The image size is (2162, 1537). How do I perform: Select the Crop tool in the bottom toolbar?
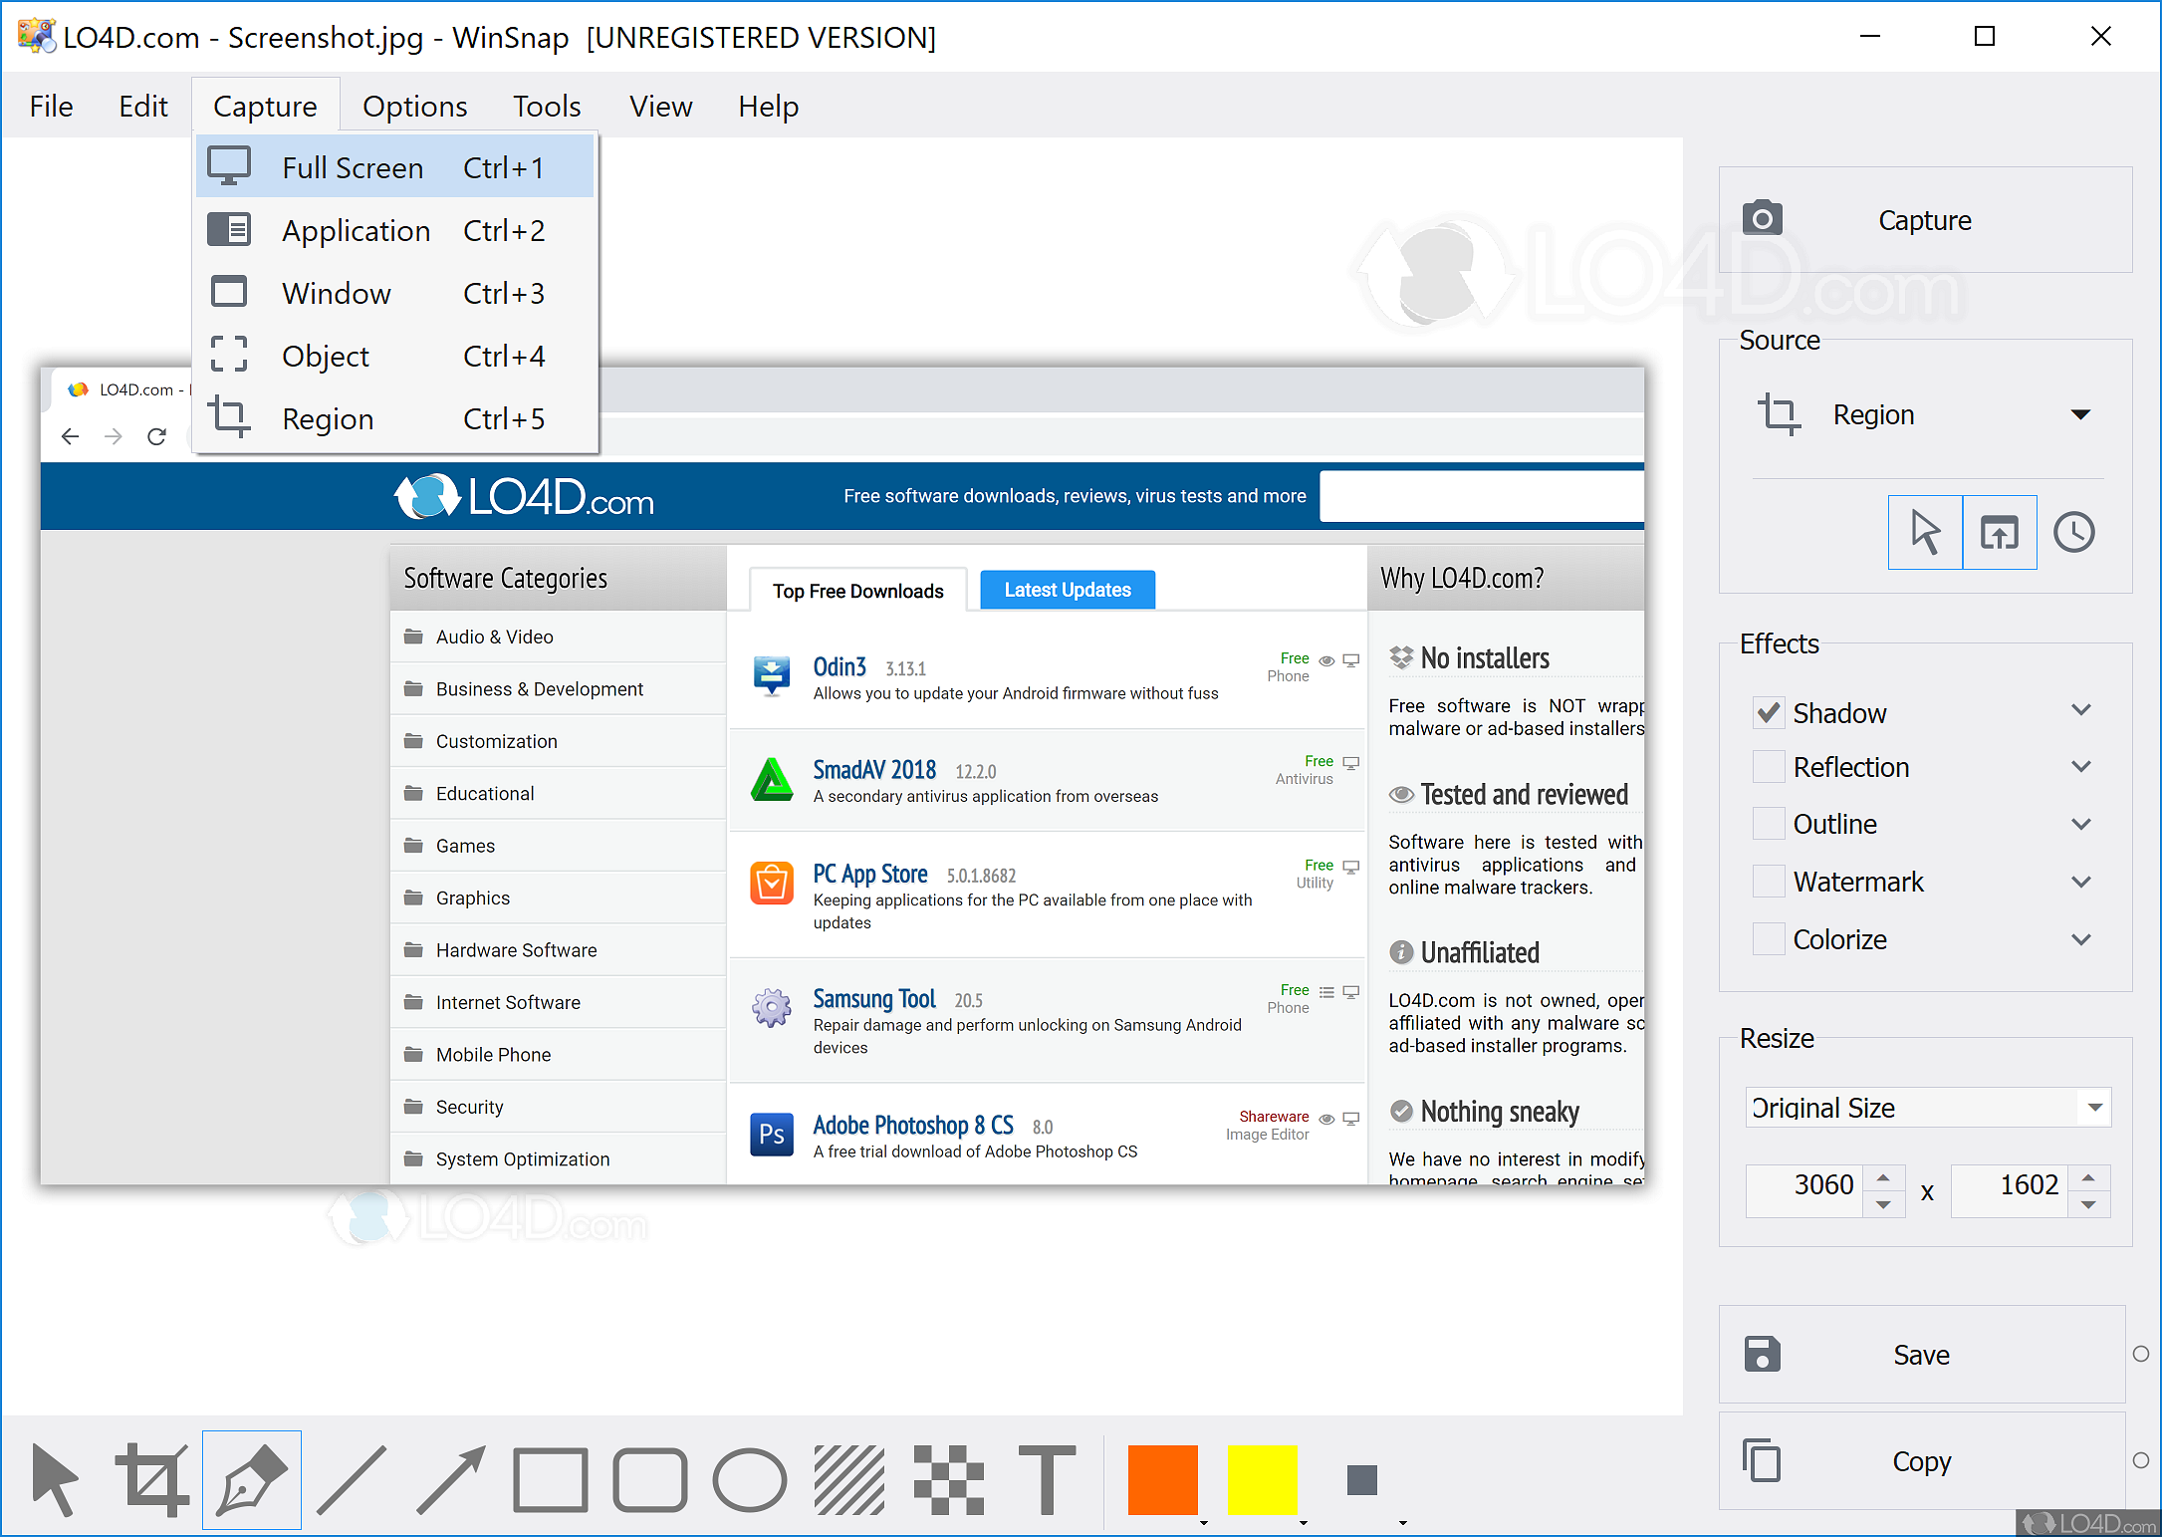151,1479
